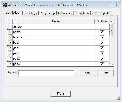Select row header number 7
This screenshot has height=102, width=122.
(10, 59)
